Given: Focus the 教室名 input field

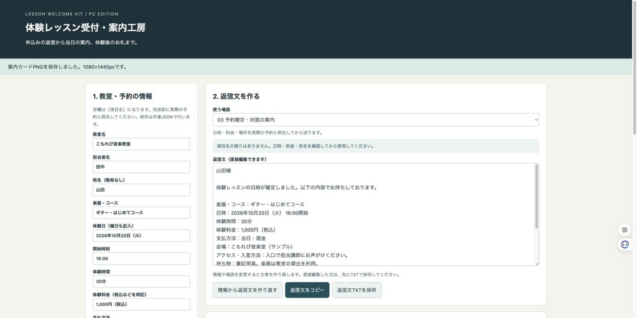Looking at the screenshot, I should [141, 144].
